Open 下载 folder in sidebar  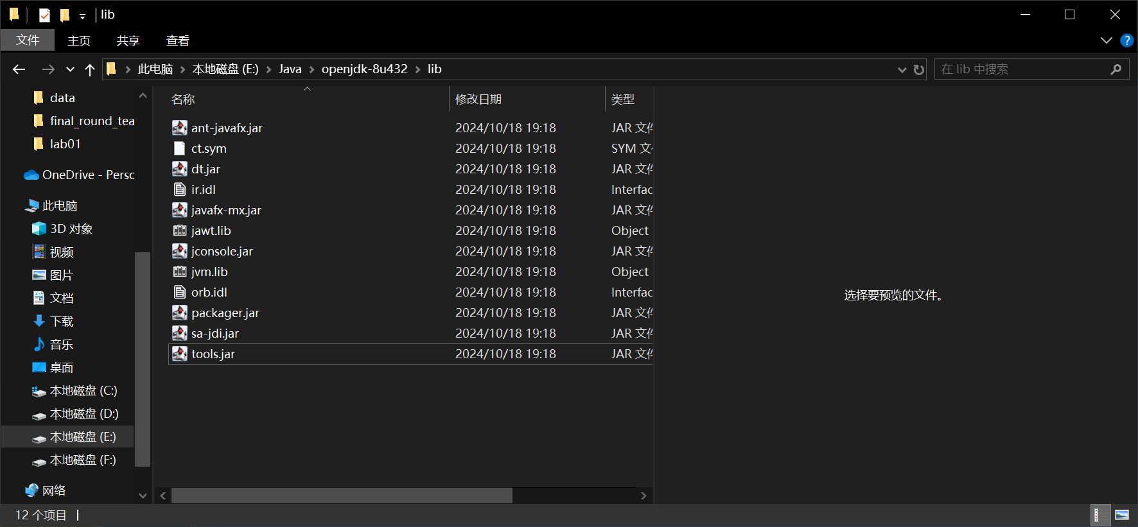[x=53, y=321]
